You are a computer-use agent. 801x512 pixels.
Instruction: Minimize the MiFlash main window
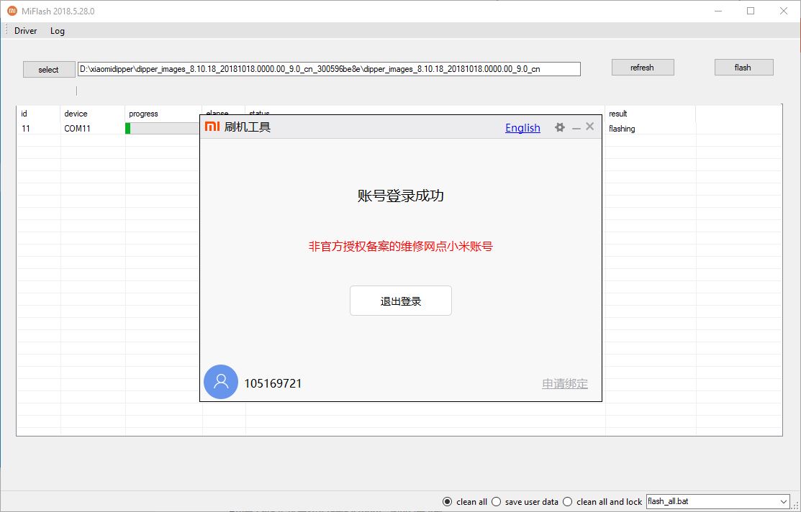click(718, 11)
